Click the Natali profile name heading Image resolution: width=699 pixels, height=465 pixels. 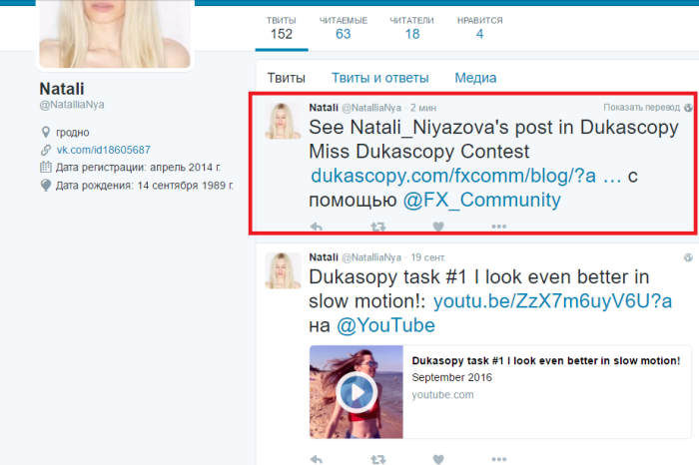(62, 89)
